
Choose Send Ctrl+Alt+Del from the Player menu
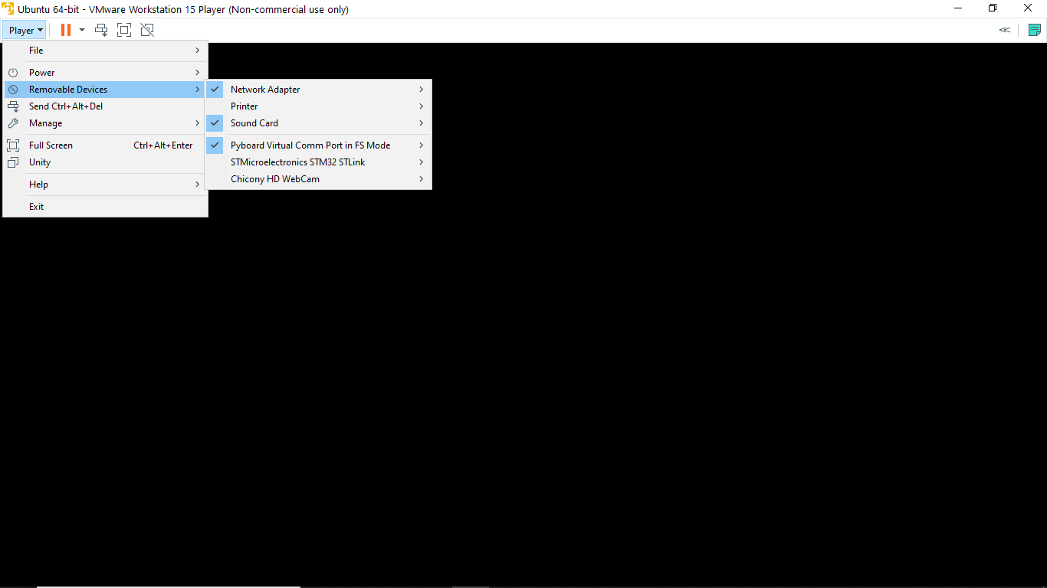[x=106, y=106]
